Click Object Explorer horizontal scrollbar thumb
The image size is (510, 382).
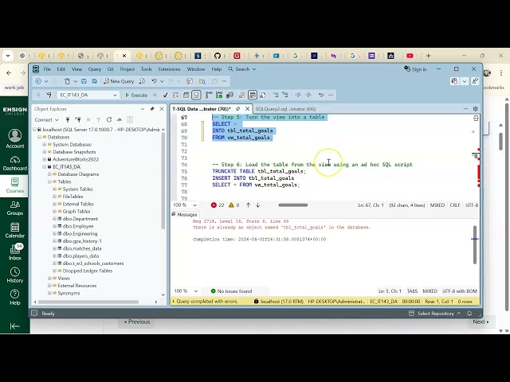click(88, 302)
